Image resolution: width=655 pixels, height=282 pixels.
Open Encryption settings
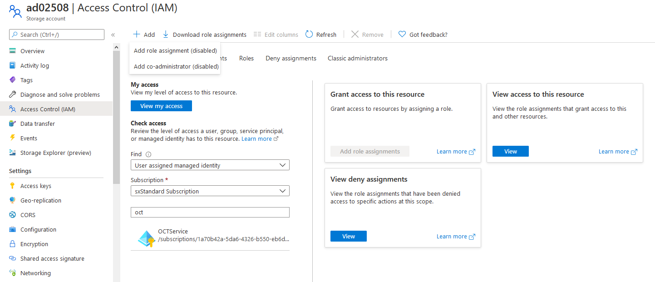click(34, 243)
